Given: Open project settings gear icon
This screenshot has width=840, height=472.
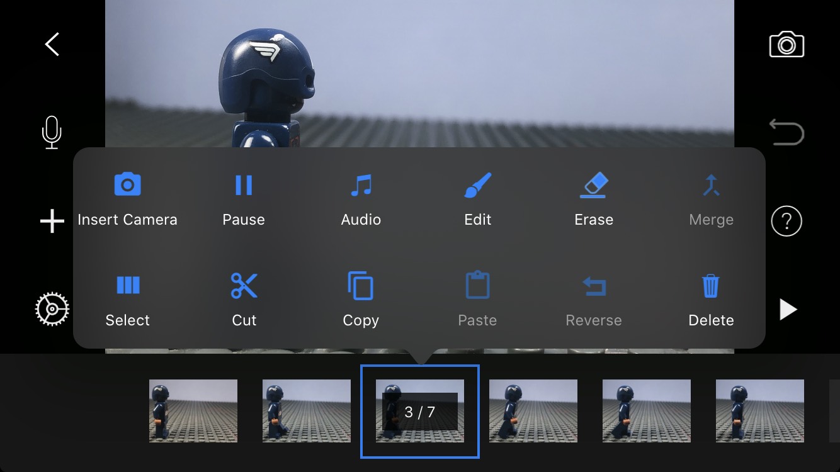Looking at the screenshot, I should 52,309.
